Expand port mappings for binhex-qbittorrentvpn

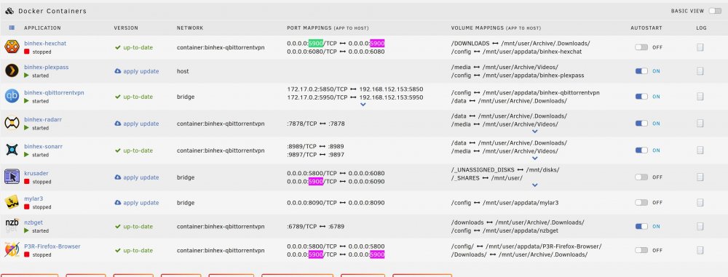coord(363,105)
